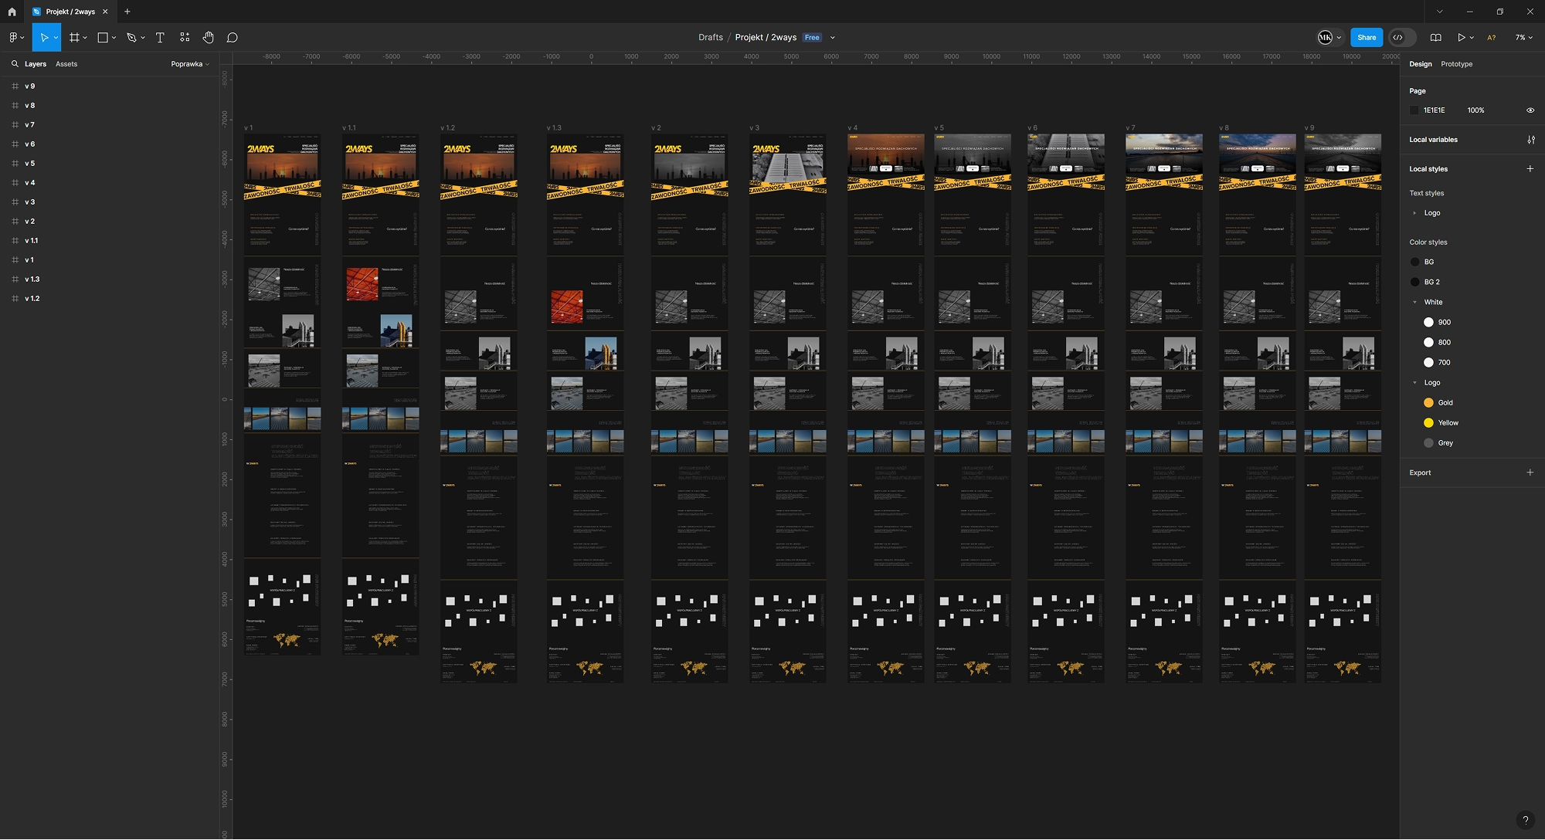This screenshot has width=1545, height=840.
Task: Select the Hand tool
Action: pyautogui.click(x=208, y=37)
